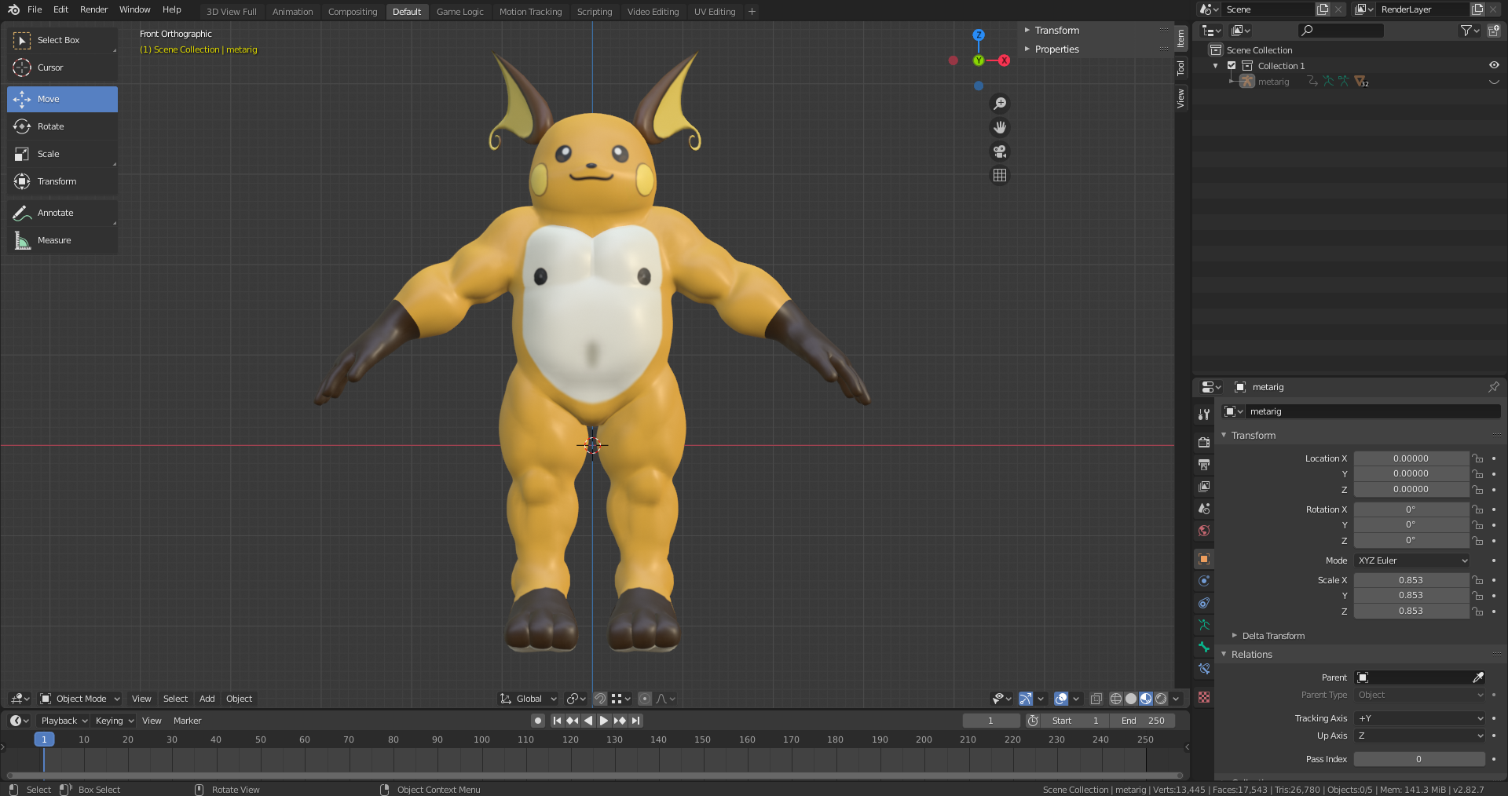Switch to the Scripting workspace tab

tap(595, 12)
